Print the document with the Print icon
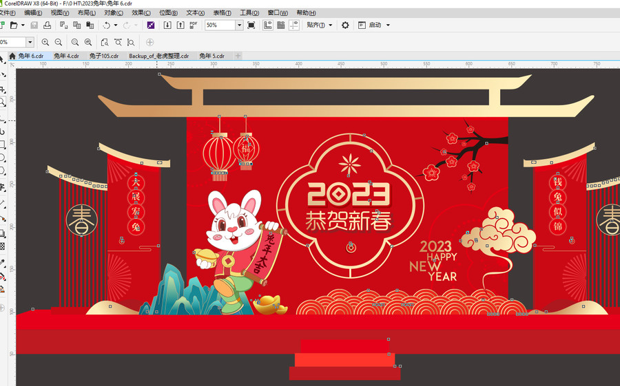Viewport: 620px width, 386px height. [48, 25]
